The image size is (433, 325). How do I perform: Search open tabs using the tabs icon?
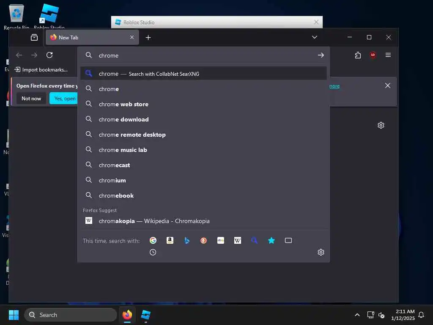click(288, 240)
